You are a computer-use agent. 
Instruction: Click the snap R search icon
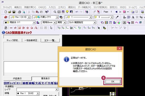pyautogui.click(x=99, y=28)
